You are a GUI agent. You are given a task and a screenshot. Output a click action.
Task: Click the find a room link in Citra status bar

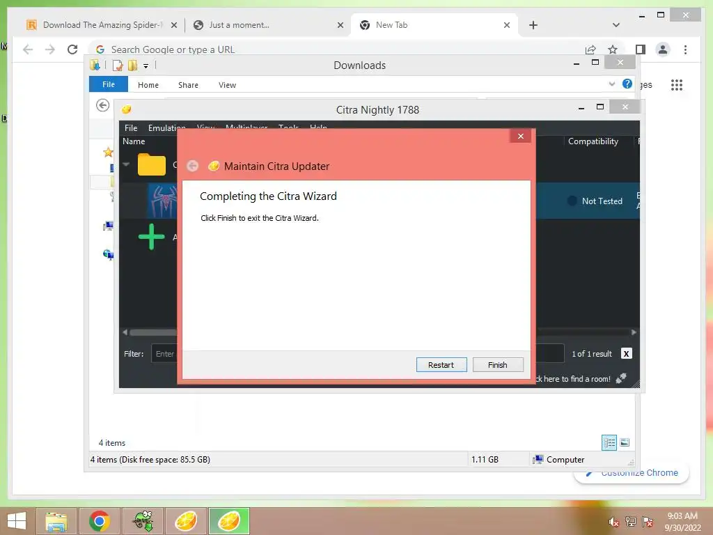pyautogui.click(x=574, y=378)
